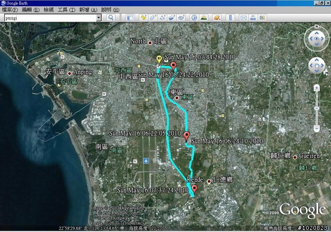331x232 pixels.
Task: Click the blue airport icon on map
Action: coord(146,161)
